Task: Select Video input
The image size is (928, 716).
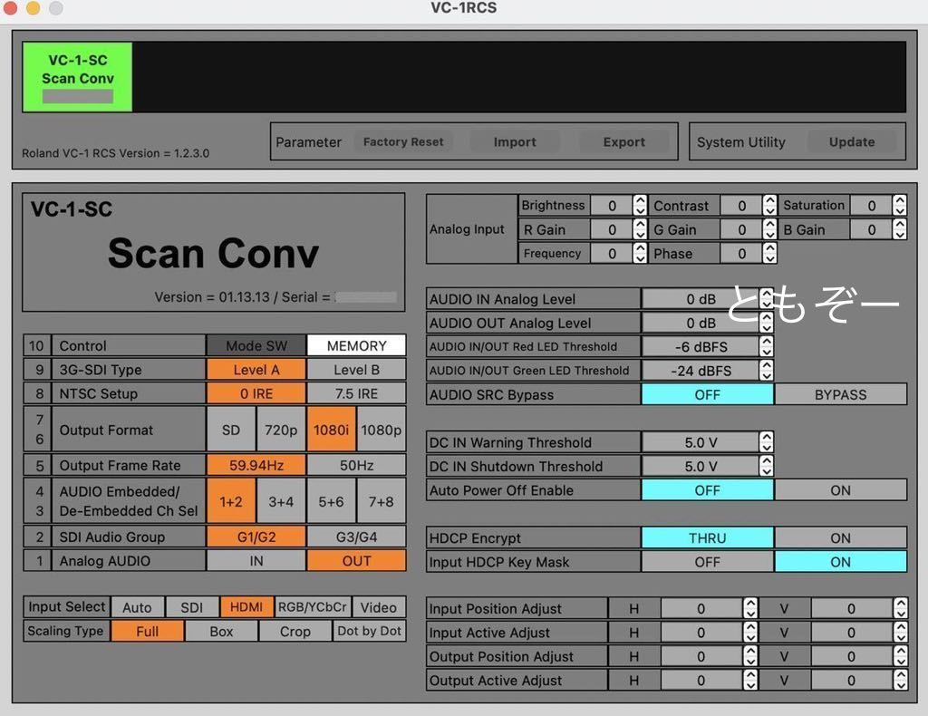Action: click(379, 607)
